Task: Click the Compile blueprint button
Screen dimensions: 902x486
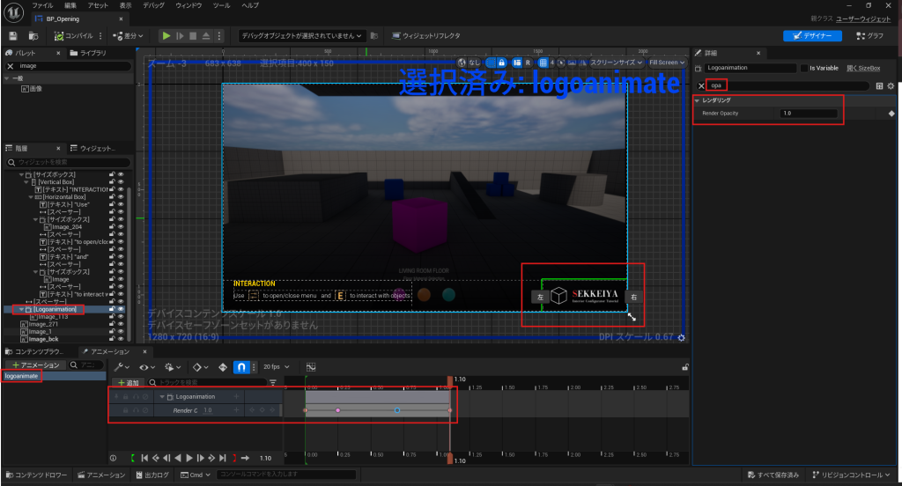Action: click(76, 36)
